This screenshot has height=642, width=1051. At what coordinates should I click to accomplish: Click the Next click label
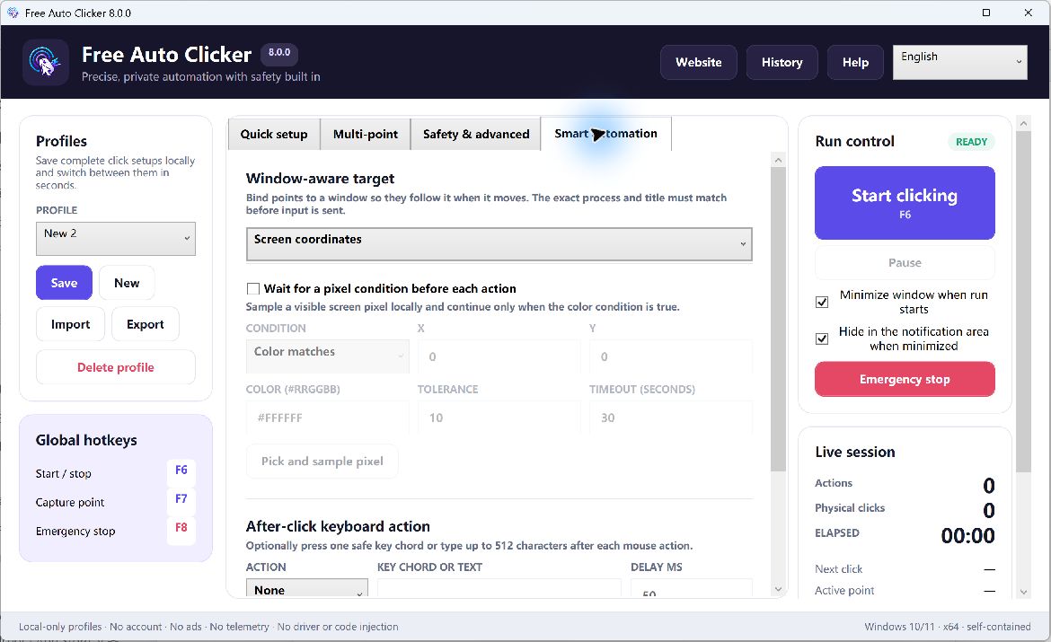point(838,569)
